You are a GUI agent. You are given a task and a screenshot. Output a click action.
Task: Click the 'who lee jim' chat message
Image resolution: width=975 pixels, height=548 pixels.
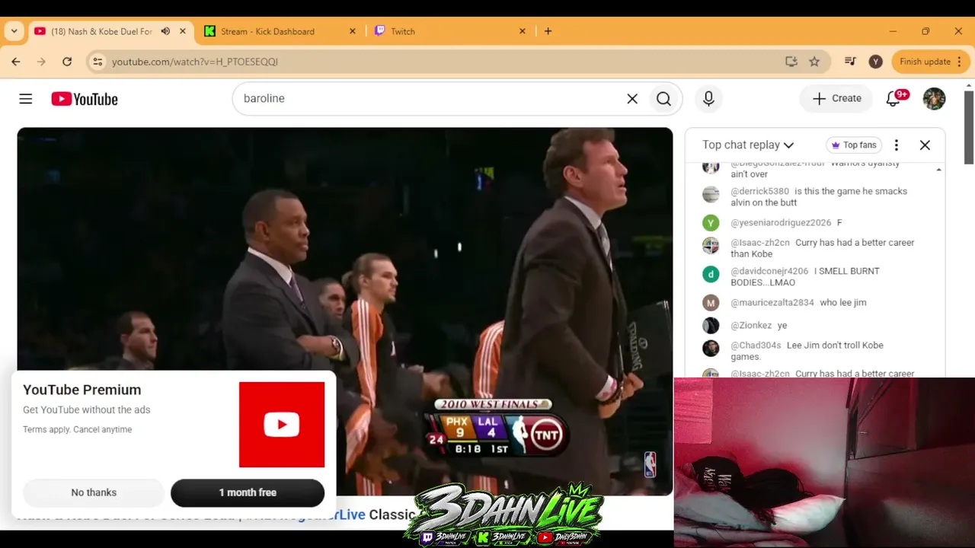[x=843, y=303]
